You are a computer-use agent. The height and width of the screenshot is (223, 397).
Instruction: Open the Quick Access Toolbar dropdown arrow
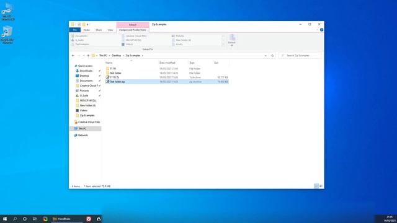(87, 25)
